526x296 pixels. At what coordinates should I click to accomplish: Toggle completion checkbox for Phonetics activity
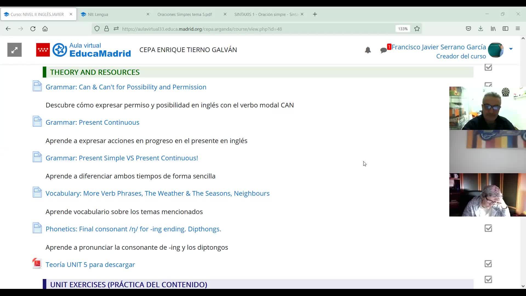(488, 228)
